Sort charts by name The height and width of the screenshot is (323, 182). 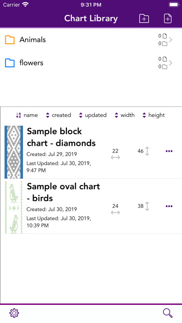coord(27,115)
